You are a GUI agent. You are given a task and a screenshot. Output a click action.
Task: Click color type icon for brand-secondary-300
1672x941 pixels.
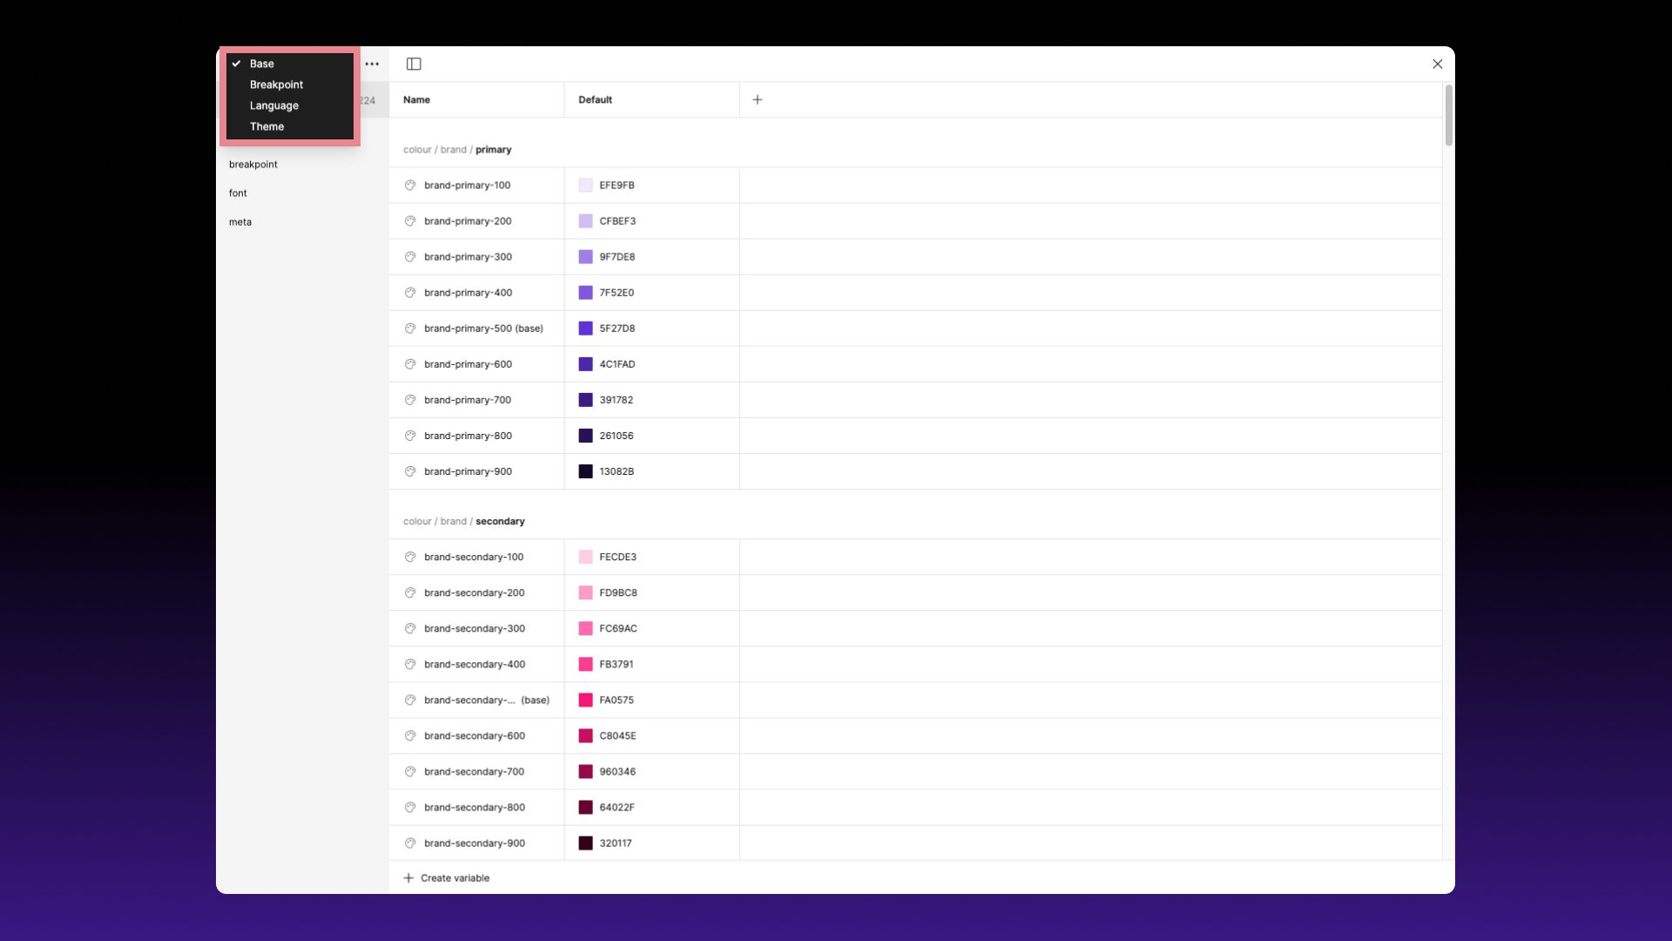click(409, 628)
